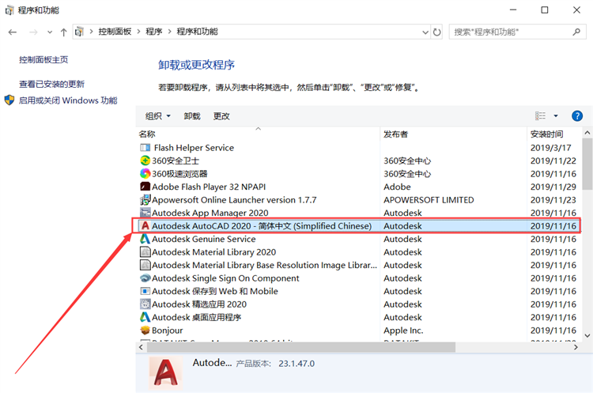Click the Apowersoft Online Launcher icon
The width and height of the screenshot is (593, 393).
click(x=145, y=200)
